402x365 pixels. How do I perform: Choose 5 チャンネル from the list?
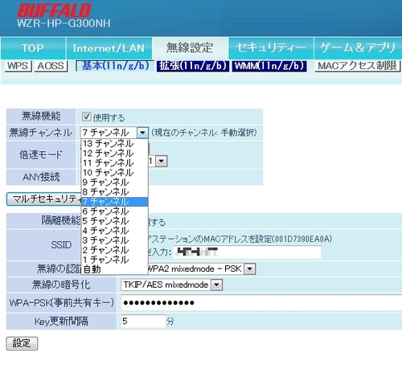click(x=114, y=221)
